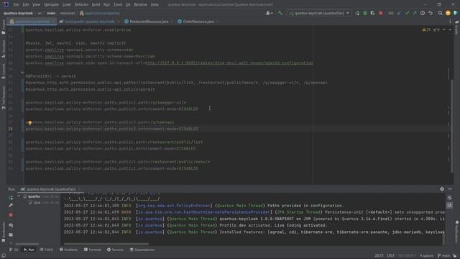The image size is (460, 259).
Task: Click the editor vertical scrollbar
Action: (452, 127)
